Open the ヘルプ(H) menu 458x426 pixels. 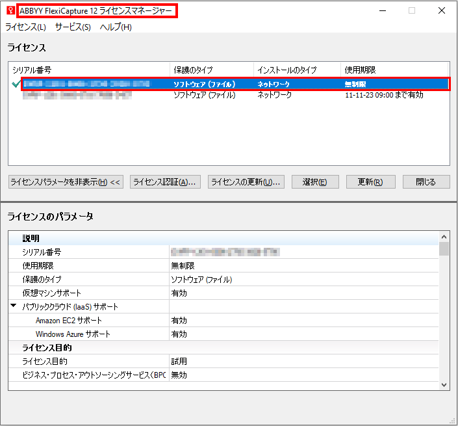coord(116,27)
